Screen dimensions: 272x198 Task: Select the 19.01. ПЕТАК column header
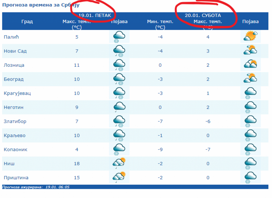[97, 15]
